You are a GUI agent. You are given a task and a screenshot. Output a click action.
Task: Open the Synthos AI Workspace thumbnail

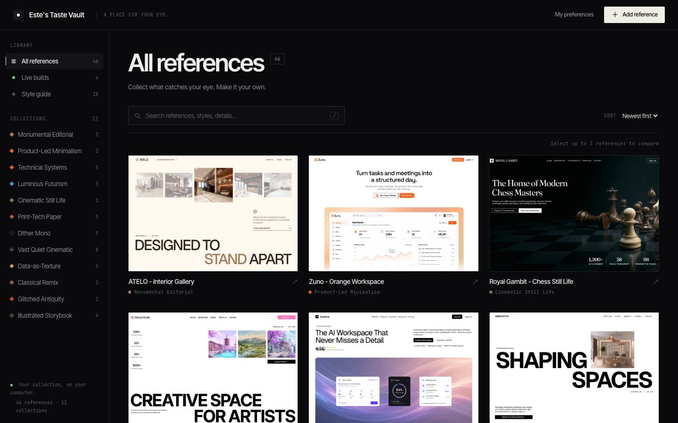pyautogui.click(x=394, y=368)
